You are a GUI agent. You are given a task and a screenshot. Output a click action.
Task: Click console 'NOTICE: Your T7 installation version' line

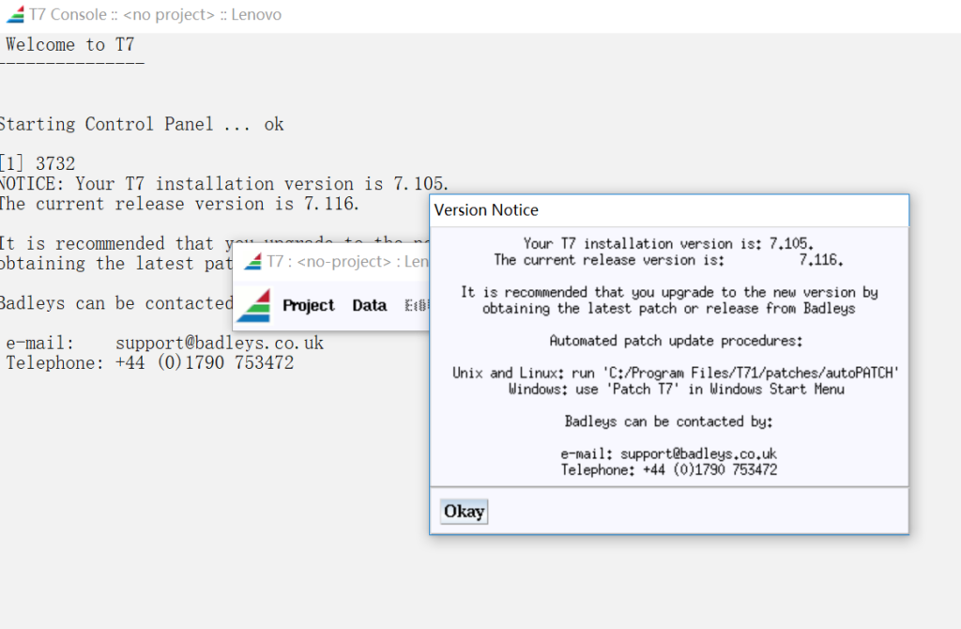coord(223,183)
